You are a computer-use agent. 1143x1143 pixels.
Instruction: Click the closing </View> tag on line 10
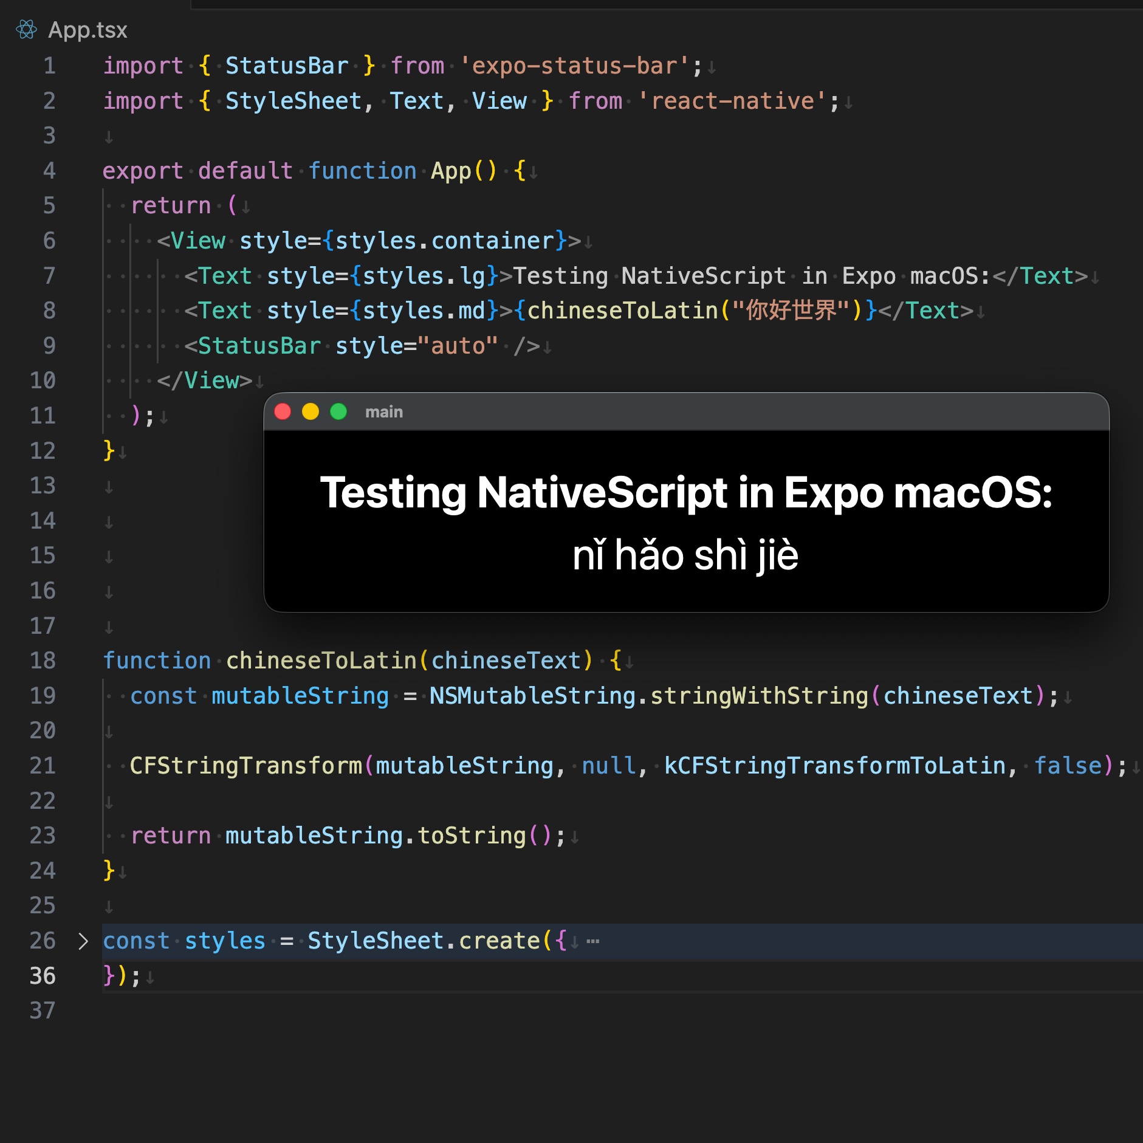pyautogui.click(x=204, y=380)
